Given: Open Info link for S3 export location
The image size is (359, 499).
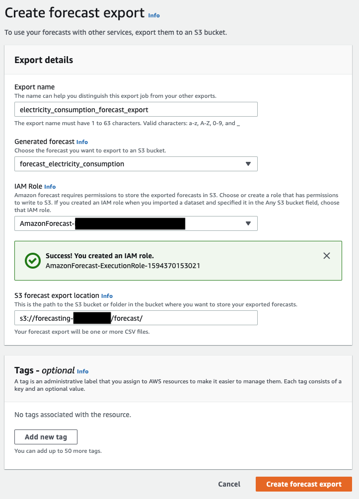Looking at the screenshot, I should point(107,296).
